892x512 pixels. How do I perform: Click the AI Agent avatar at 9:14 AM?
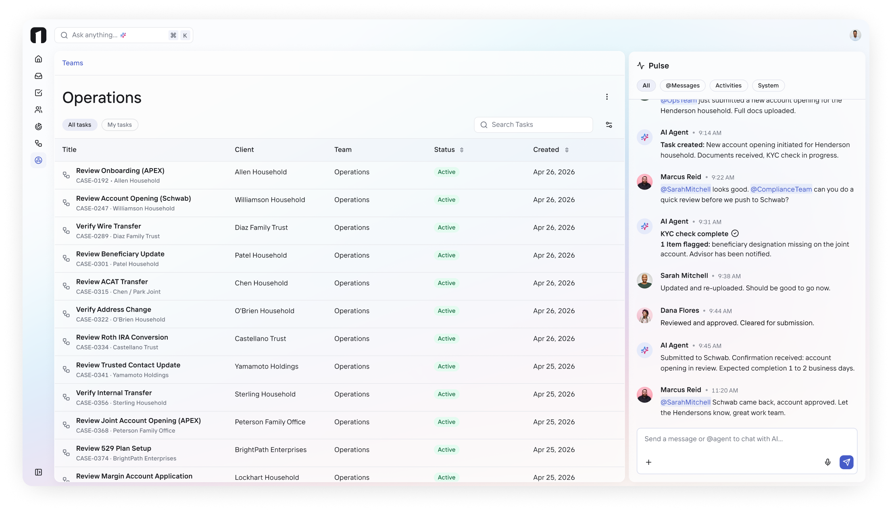point(644,137)
